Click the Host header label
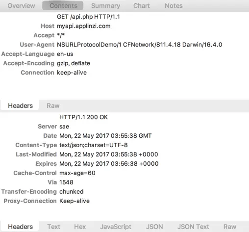249x232 pixels. (48, 26)
